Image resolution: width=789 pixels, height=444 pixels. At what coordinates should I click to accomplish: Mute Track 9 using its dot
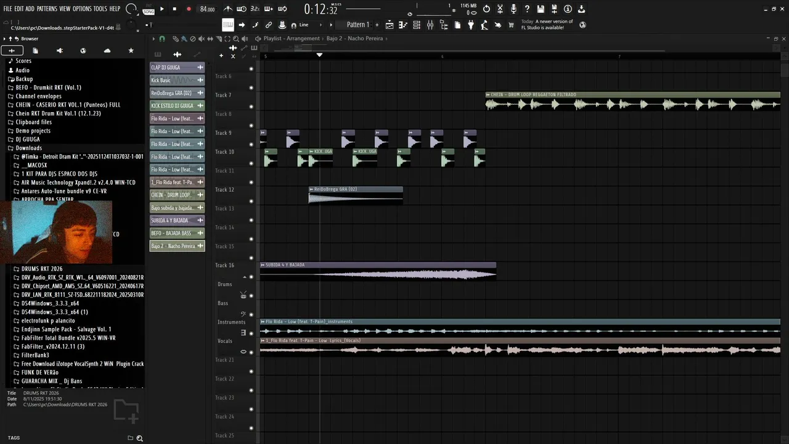251,144
